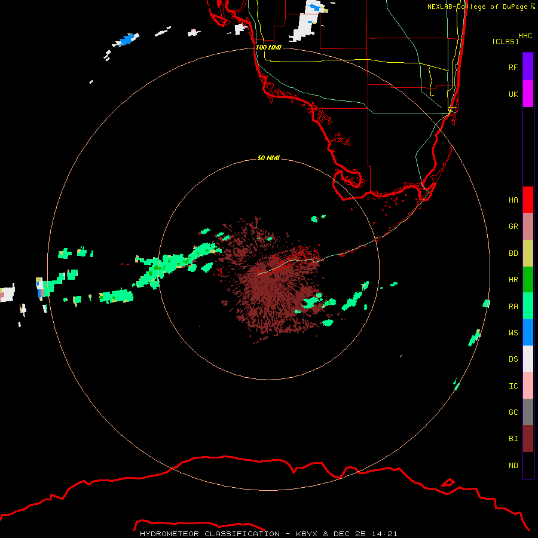
Task: Click the green rain cell at east 100 NMI ring
Action: coord(486,303)
